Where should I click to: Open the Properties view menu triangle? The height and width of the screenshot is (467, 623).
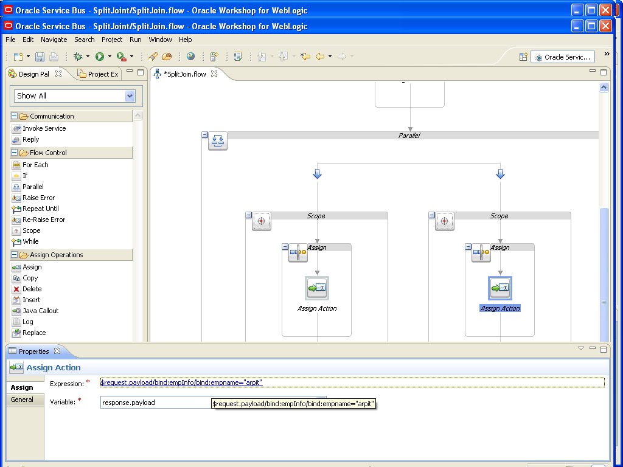tap(581, 348)
